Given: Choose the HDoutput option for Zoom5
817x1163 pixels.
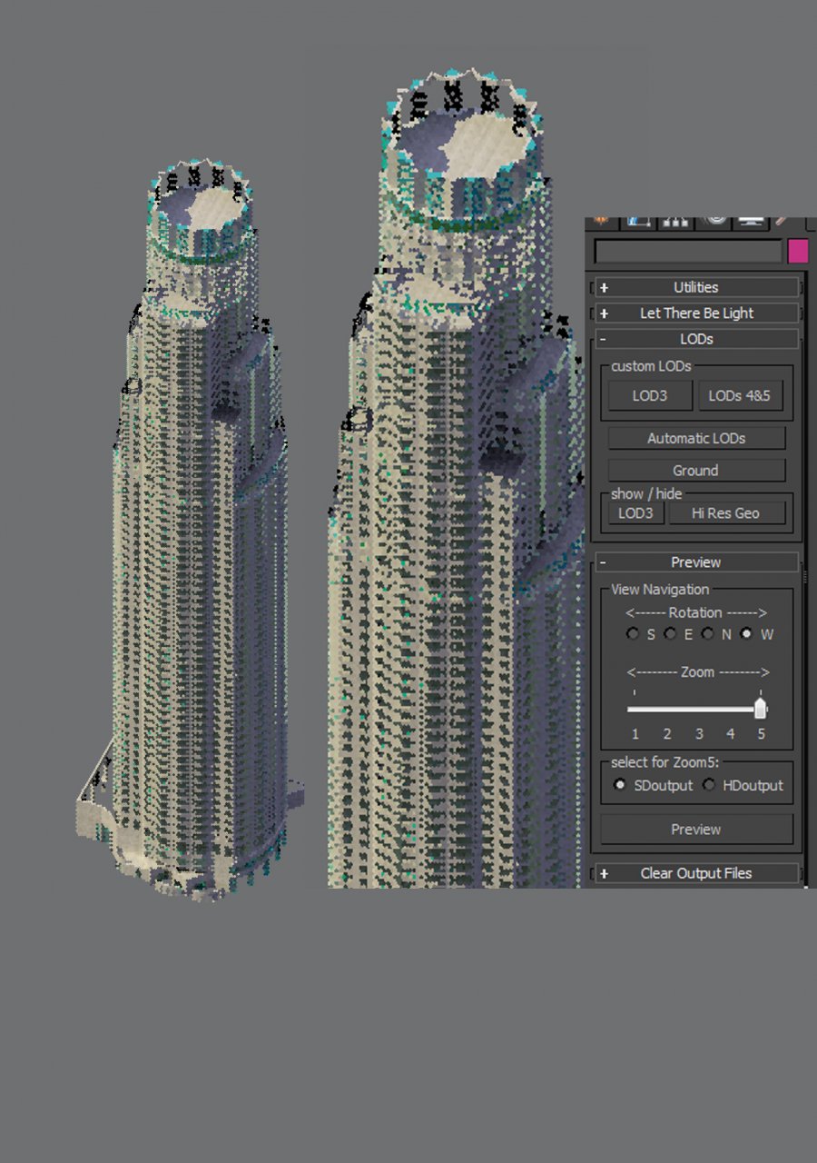Looking at the screenshot, I should coord(709,785).
